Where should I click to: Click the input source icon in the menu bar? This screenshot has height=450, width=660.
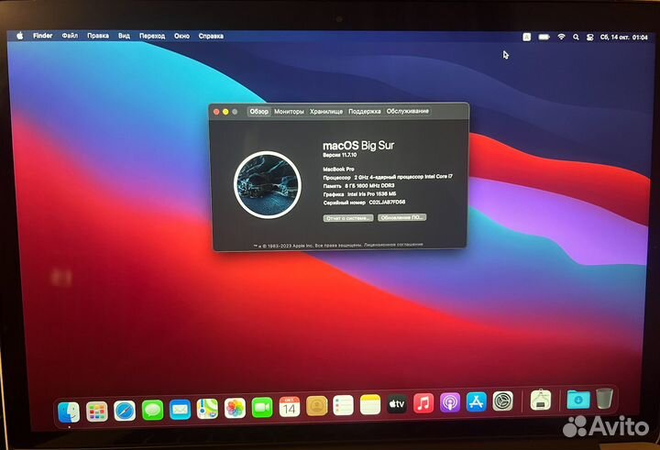526,37
